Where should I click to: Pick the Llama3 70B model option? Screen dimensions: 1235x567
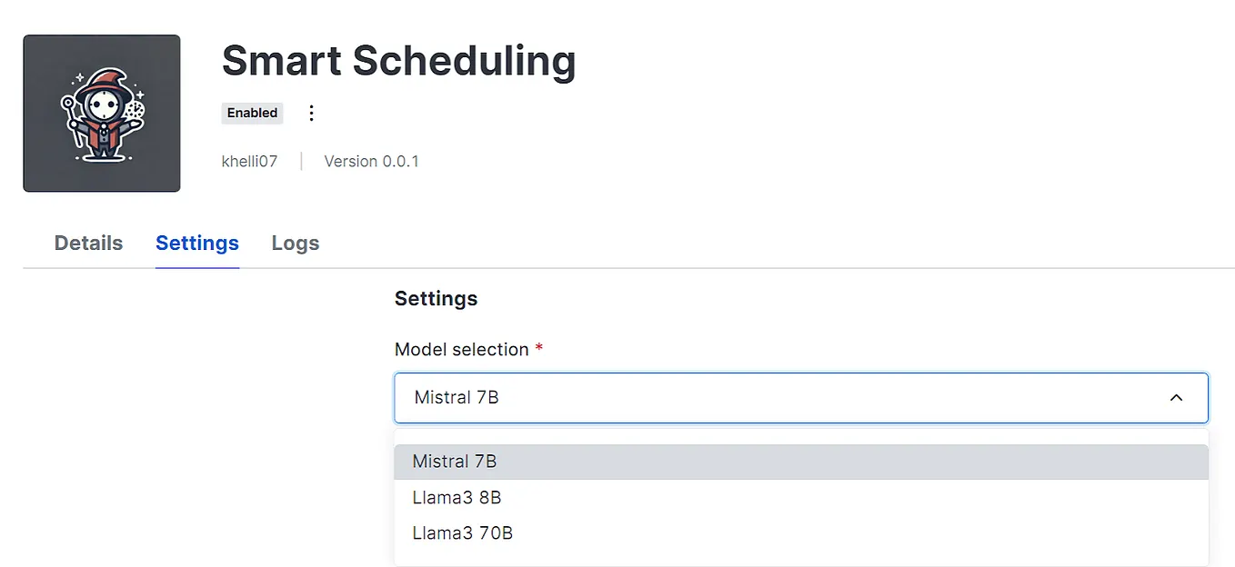point(462,533)
